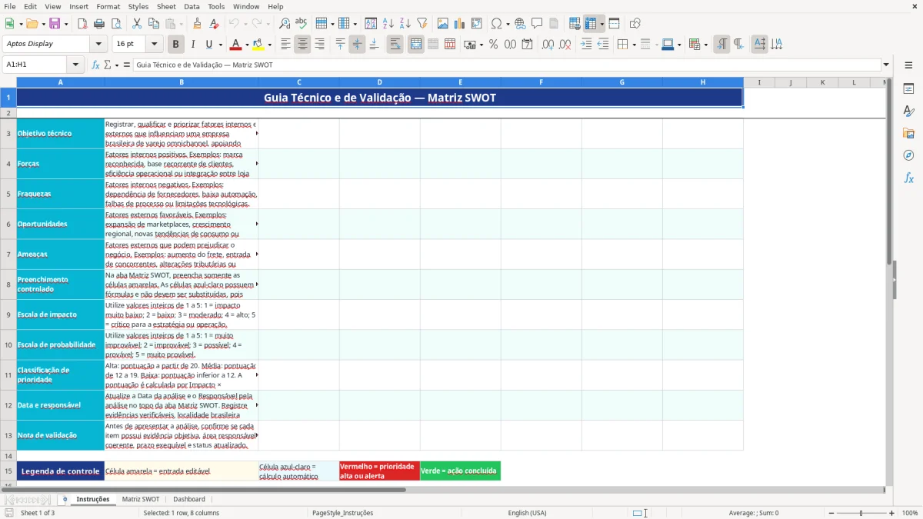The image size is (923, 519).
Task: Open the sidebar Navigator deck
Action: (x=908, y=155)
